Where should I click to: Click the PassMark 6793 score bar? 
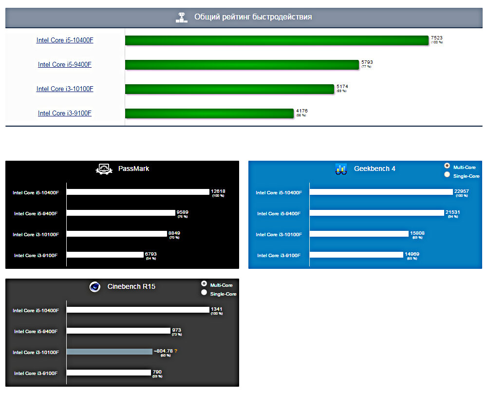tap(105, 255)
